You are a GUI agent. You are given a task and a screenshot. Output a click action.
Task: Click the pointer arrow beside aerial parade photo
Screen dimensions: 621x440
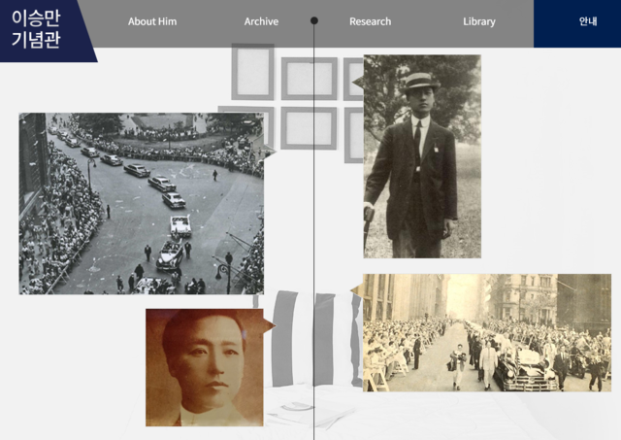coord(269,152)
